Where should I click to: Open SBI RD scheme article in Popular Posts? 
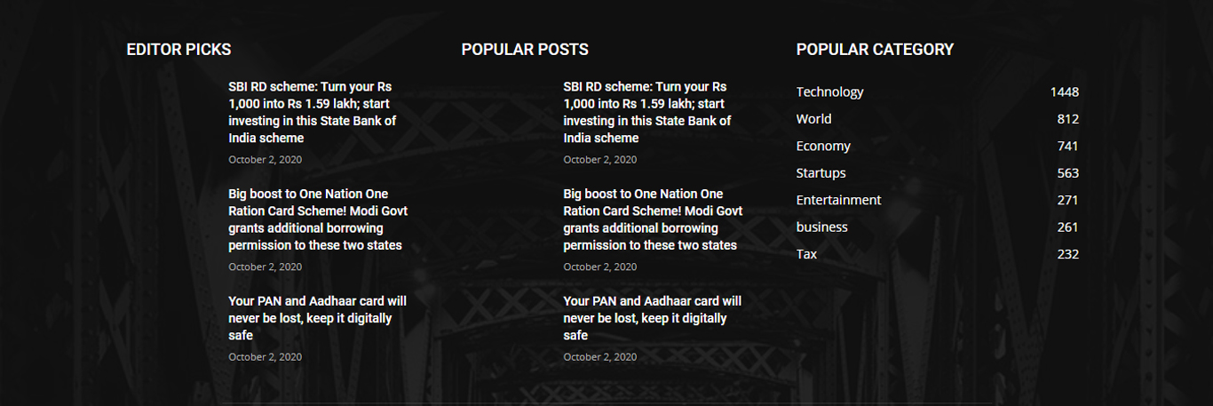point(646,112)
